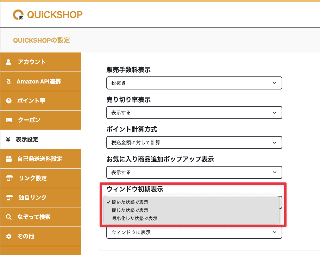Select 最小化した状態で表示 option
Screen dimensions: 320x255
click(x=134, y=218)
